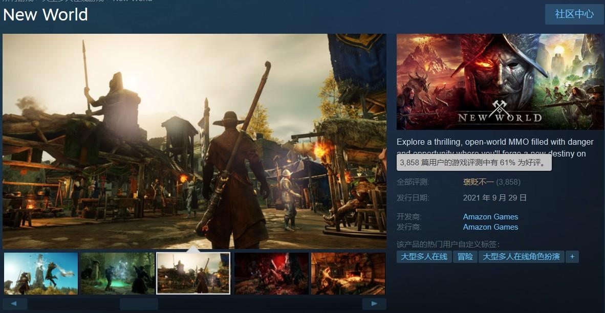The width and height of the screenshot is (605, 313).
Task: Select the red dark battle thumbnail
Action: (x=271, y=273)
